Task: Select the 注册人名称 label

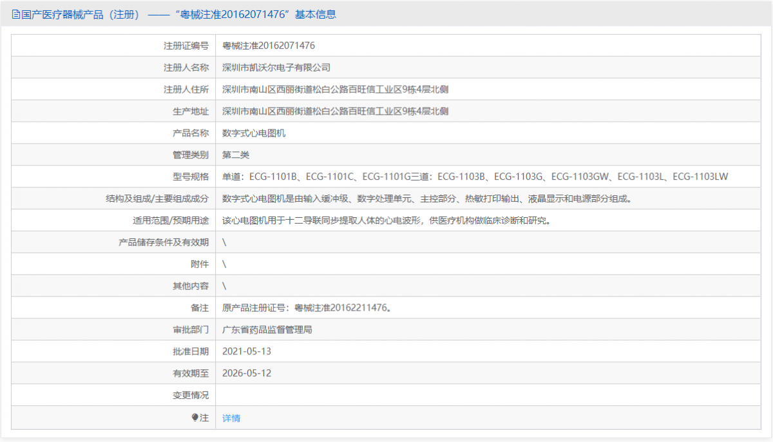Action: 186,68
